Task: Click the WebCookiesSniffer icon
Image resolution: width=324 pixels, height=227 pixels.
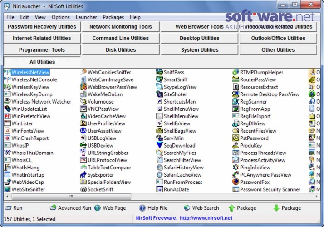Action: click(83, 72)
